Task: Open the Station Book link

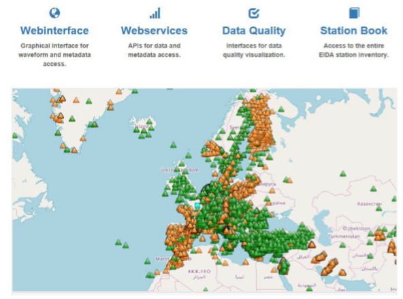Action: [354, 31]
